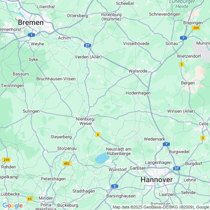Screen dimensions: 210x210
Task: Select the Verden (Aller) label
Action: (x=88, y=57)
